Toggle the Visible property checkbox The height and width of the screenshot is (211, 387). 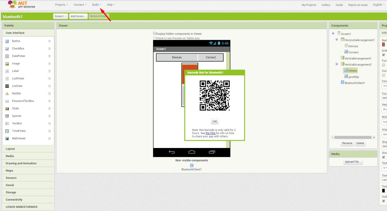(384, 201)
